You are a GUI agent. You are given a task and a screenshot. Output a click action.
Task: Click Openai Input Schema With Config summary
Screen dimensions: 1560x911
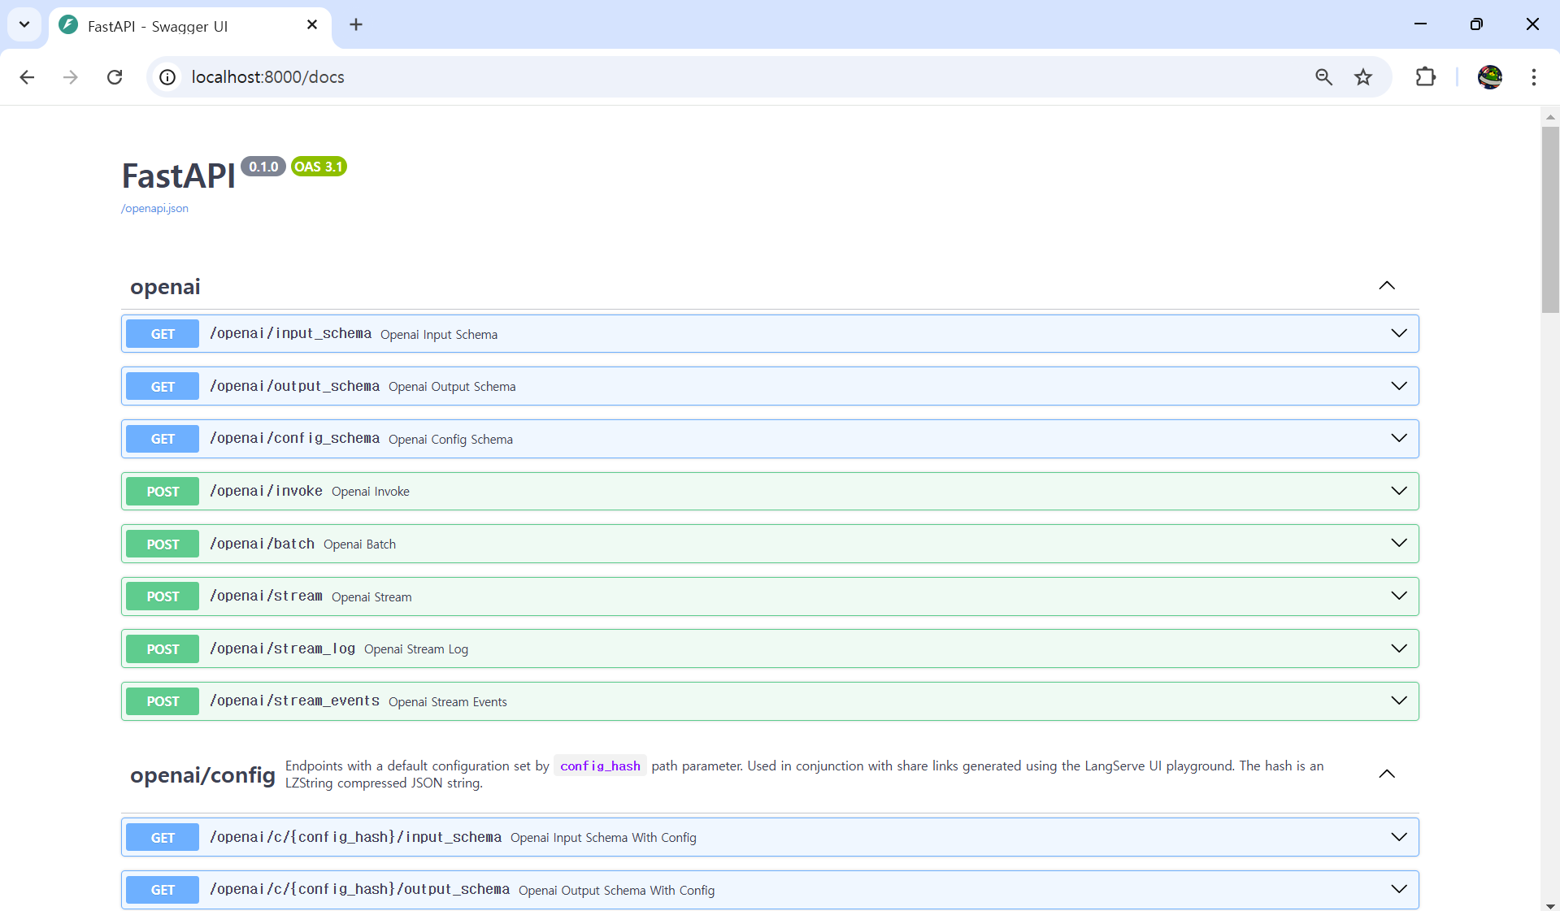pos(603,838)
